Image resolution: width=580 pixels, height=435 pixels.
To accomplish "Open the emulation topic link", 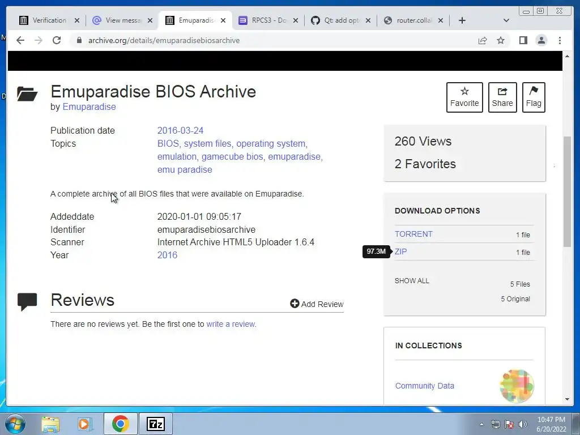I will [x=177, y=156].
